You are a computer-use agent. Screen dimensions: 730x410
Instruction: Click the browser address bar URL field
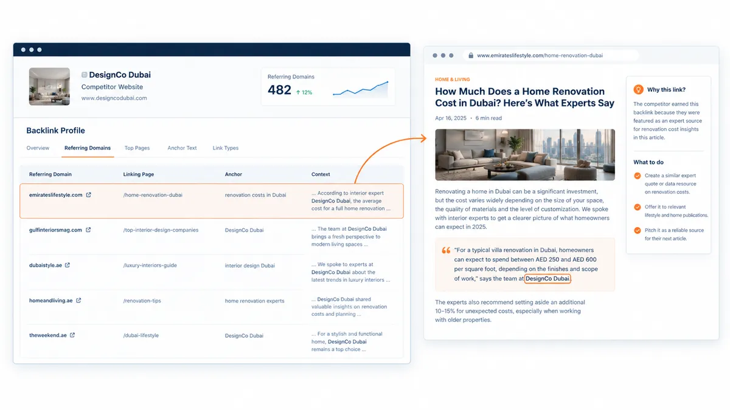pos(551,55)
